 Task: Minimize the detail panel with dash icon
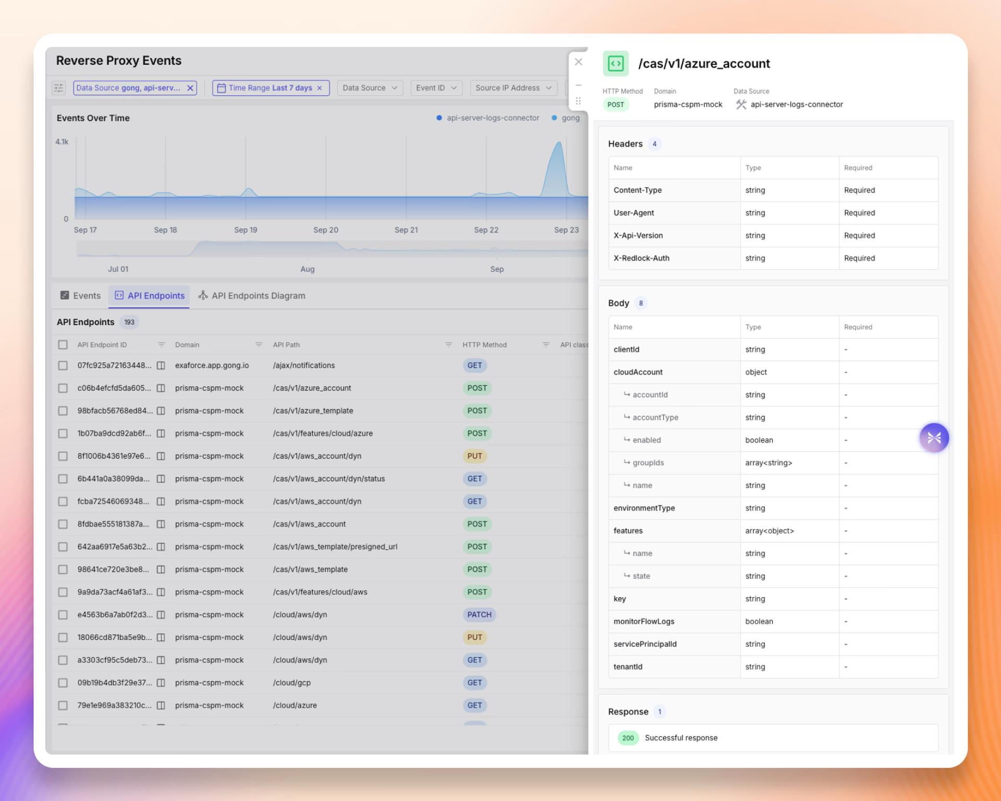[x=578, y=85]
